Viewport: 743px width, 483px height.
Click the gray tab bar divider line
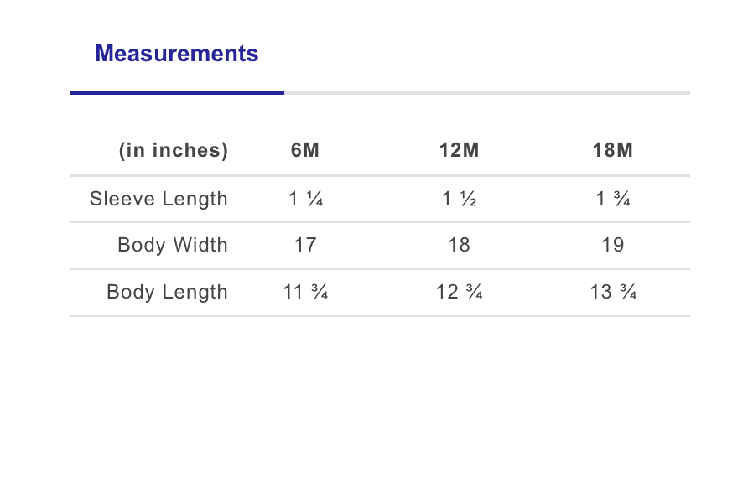point(486,92)
